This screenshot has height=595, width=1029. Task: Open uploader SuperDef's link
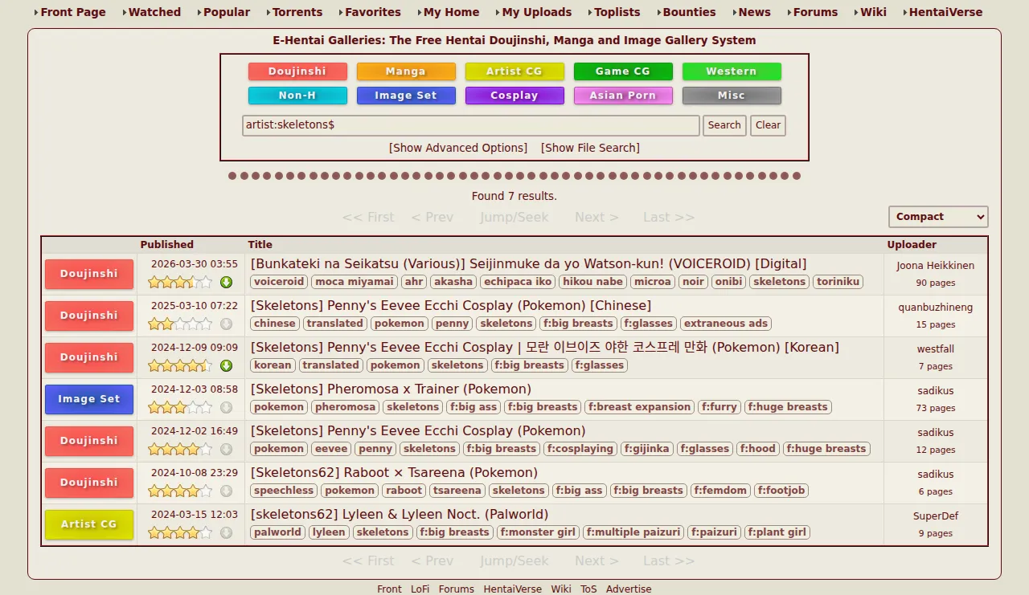pos(936,516)
